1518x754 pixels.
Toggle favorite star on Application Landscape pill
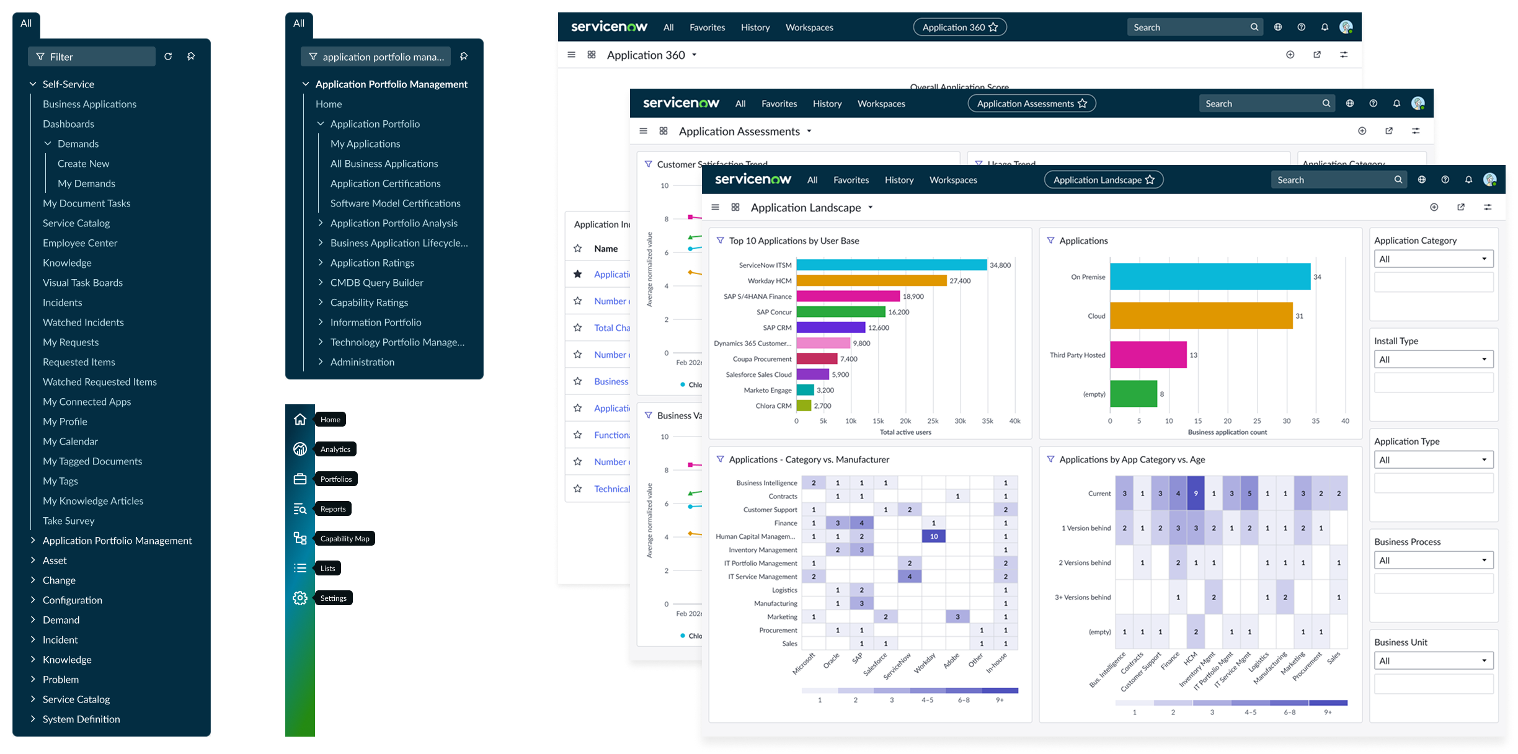[1150, 180]
